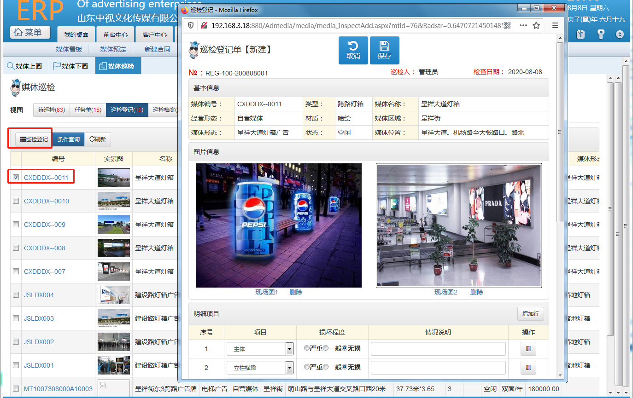Click the 条件查询 button
The width and height of the screenshot is (633, 398).
(69, 139)
